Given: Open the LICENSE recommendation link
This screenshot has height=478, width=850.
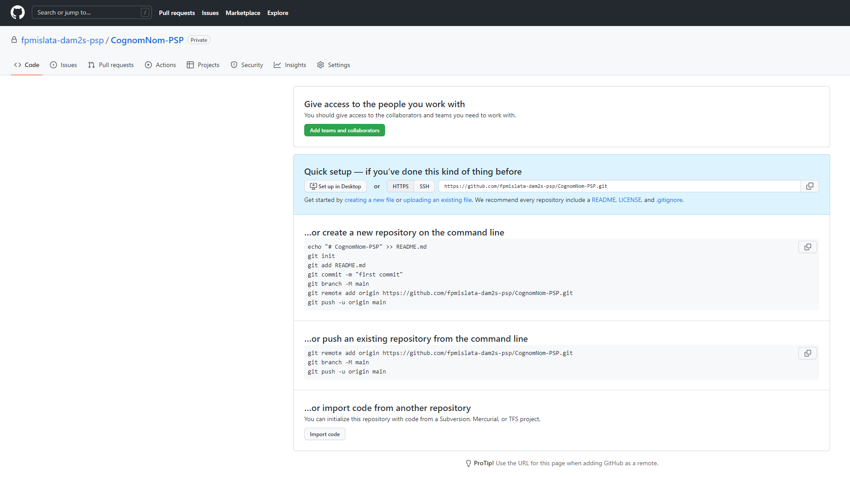Looking at the screenshot, I should coord(630,200).
